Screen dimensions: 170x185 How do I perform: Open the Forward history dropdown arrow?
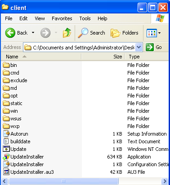(56, 33)
